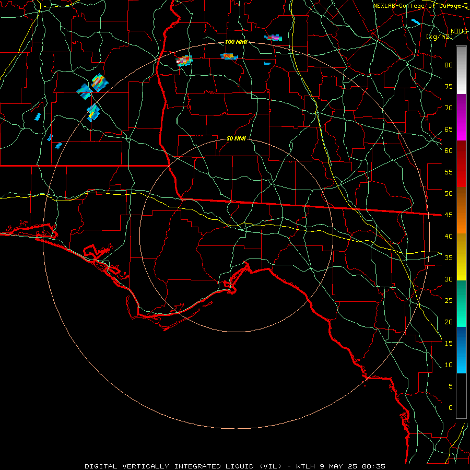Click the 80 value on the legend

click(449, 65)
